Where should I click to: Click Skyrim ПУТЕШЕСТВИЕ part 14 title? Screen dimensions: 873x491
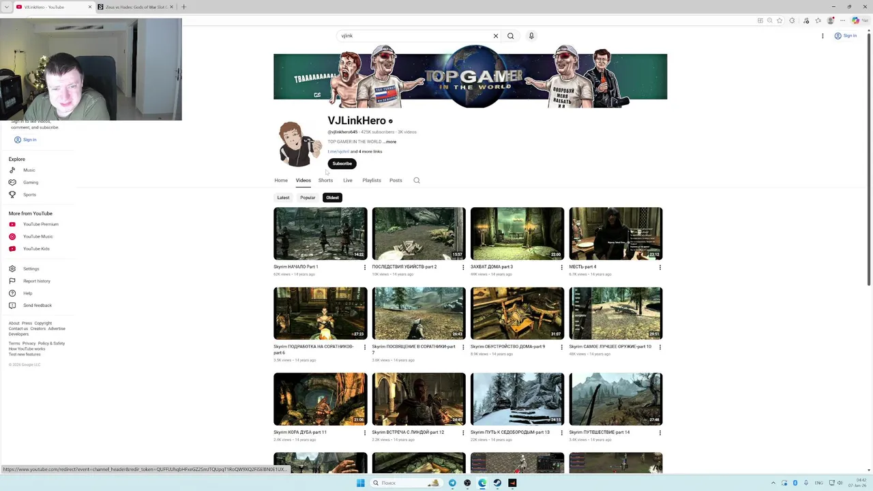point(600,432)
